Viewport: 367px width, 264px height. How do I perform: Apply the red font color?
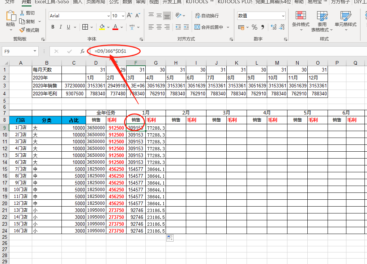[115, 27]
